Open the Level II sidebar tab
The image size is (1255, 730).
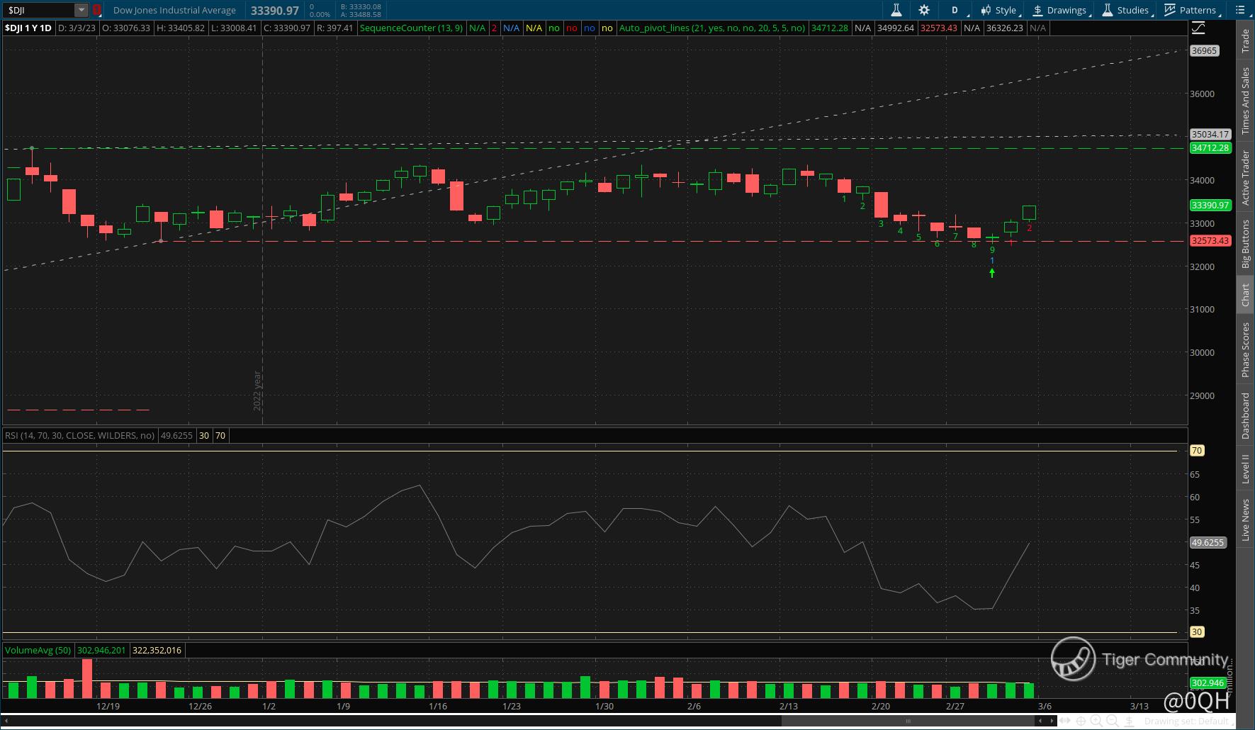point(1245,469)
